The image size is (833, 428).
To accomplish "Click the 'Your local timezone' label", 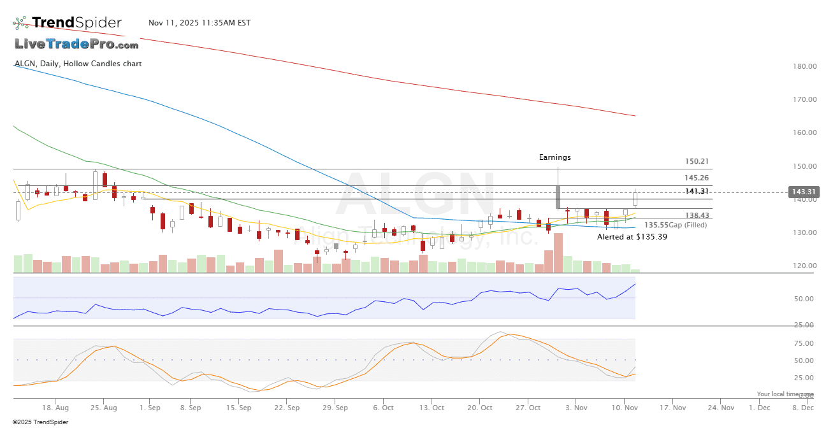I will 785,394.
